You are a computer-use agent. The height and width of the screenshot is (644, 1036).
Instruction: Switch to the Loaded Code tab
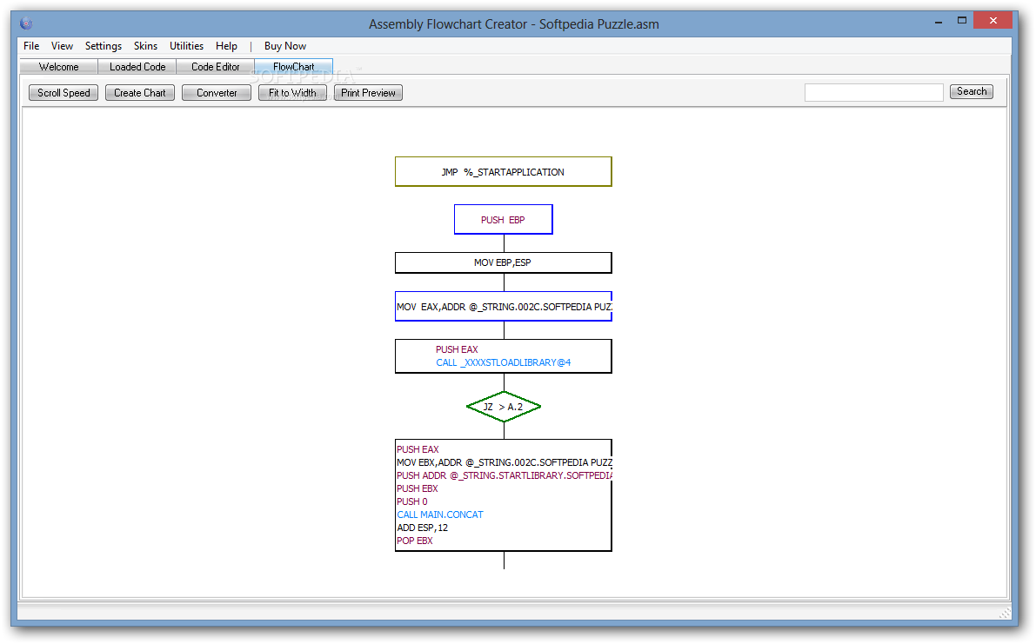pyautogui.click(x=137, y=67)
